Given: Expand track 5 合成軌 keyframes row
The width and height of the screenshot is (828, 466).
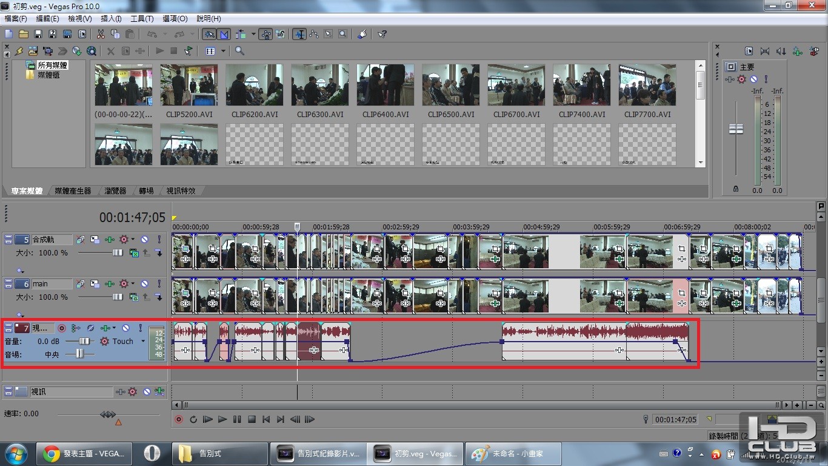Looking at the screenshot, I should coord(20,271).
